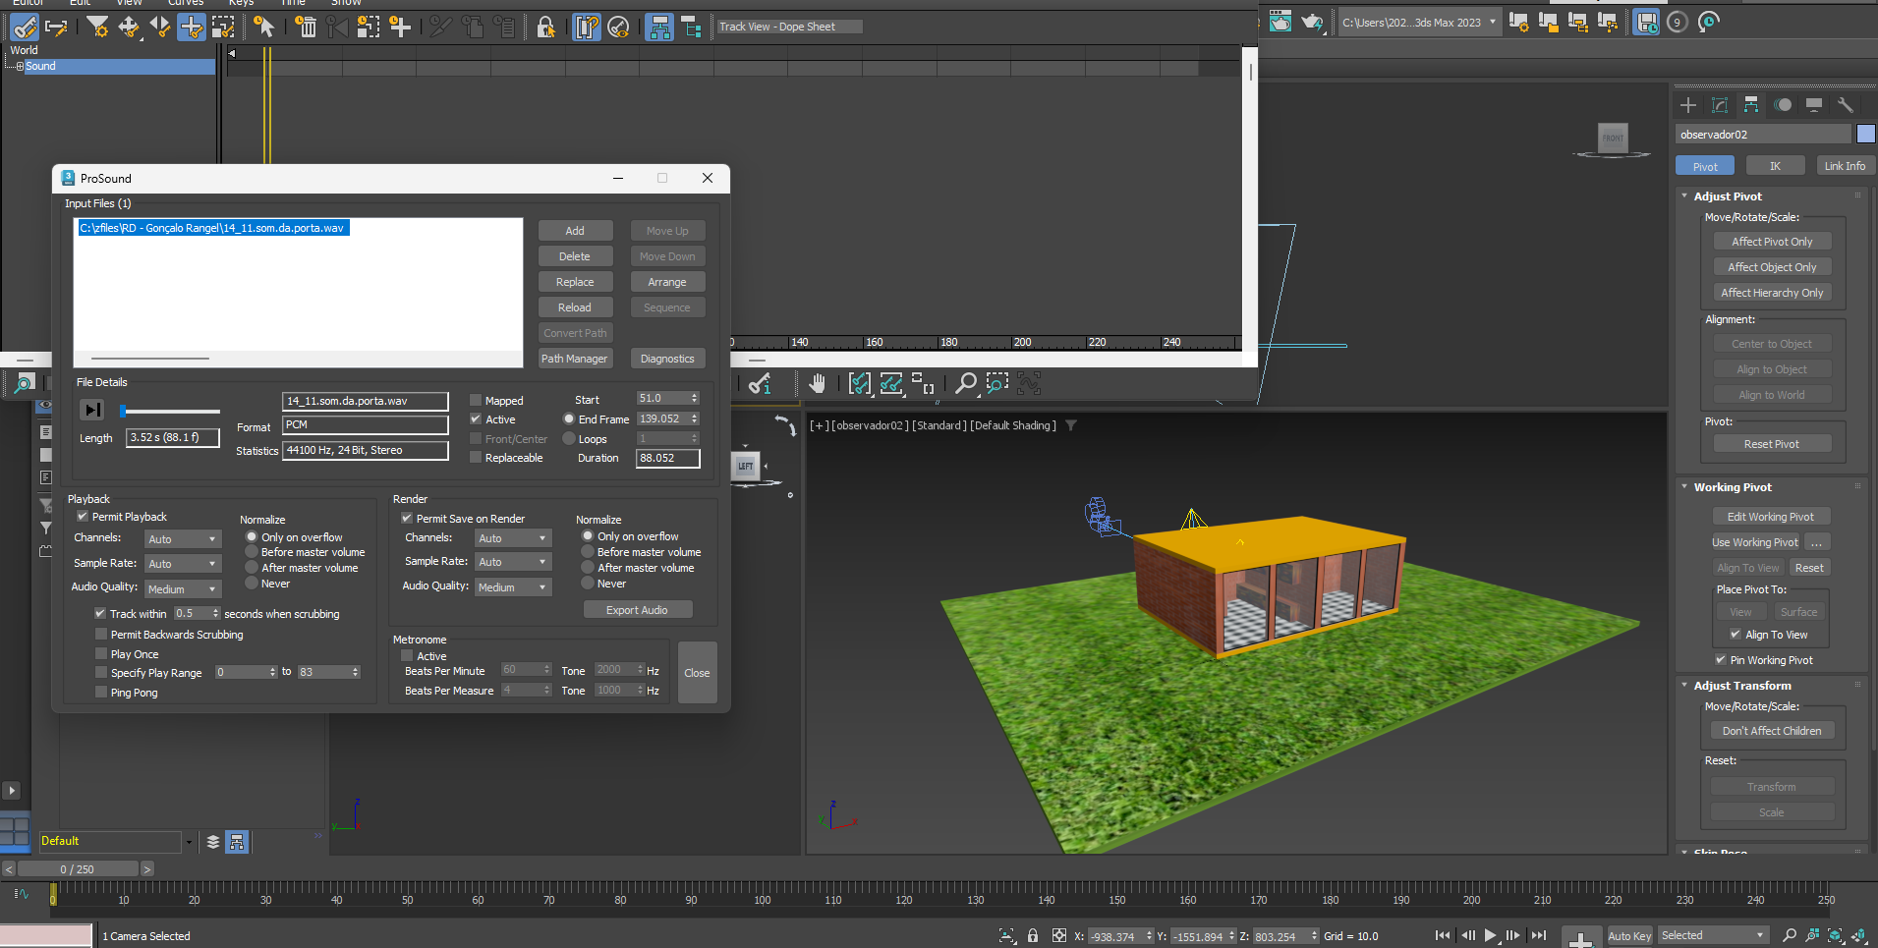Open the Render Sample Rate dropdown
1878x948 pixels.
pyautogui.click(x=513, y=562)
